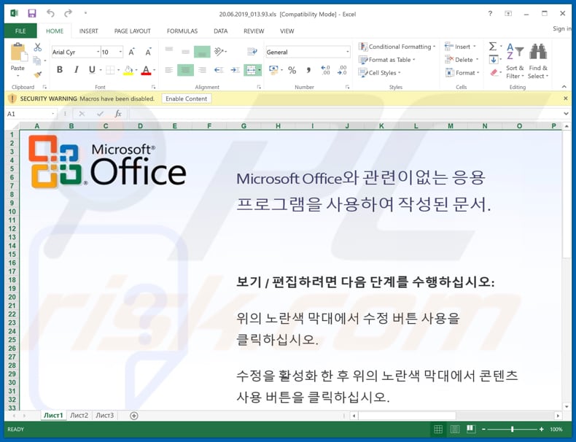Decrease font size with the smaller A
This screenshot has width=576, height=442.
click(148, 53)
